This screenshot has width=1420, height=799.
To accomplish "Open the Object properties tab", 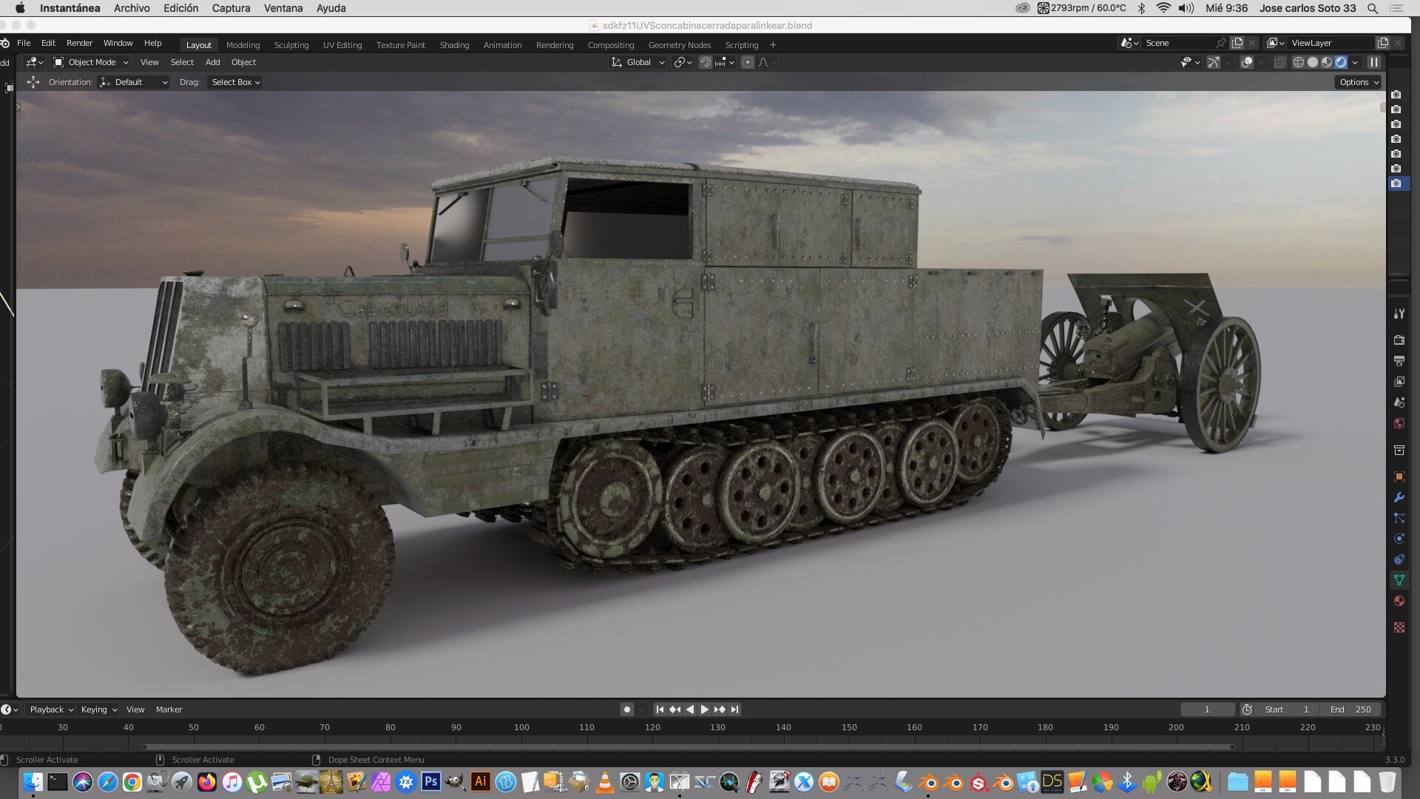I will click(x=1399, y=476).
